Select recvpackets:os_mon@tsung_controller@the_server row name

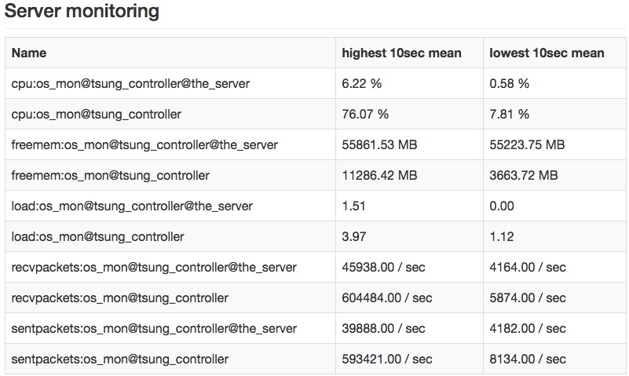pyautogui.click(x=154, y=268)
